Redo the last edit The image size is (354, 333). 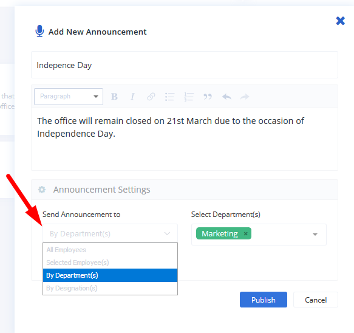click(245, 97)
